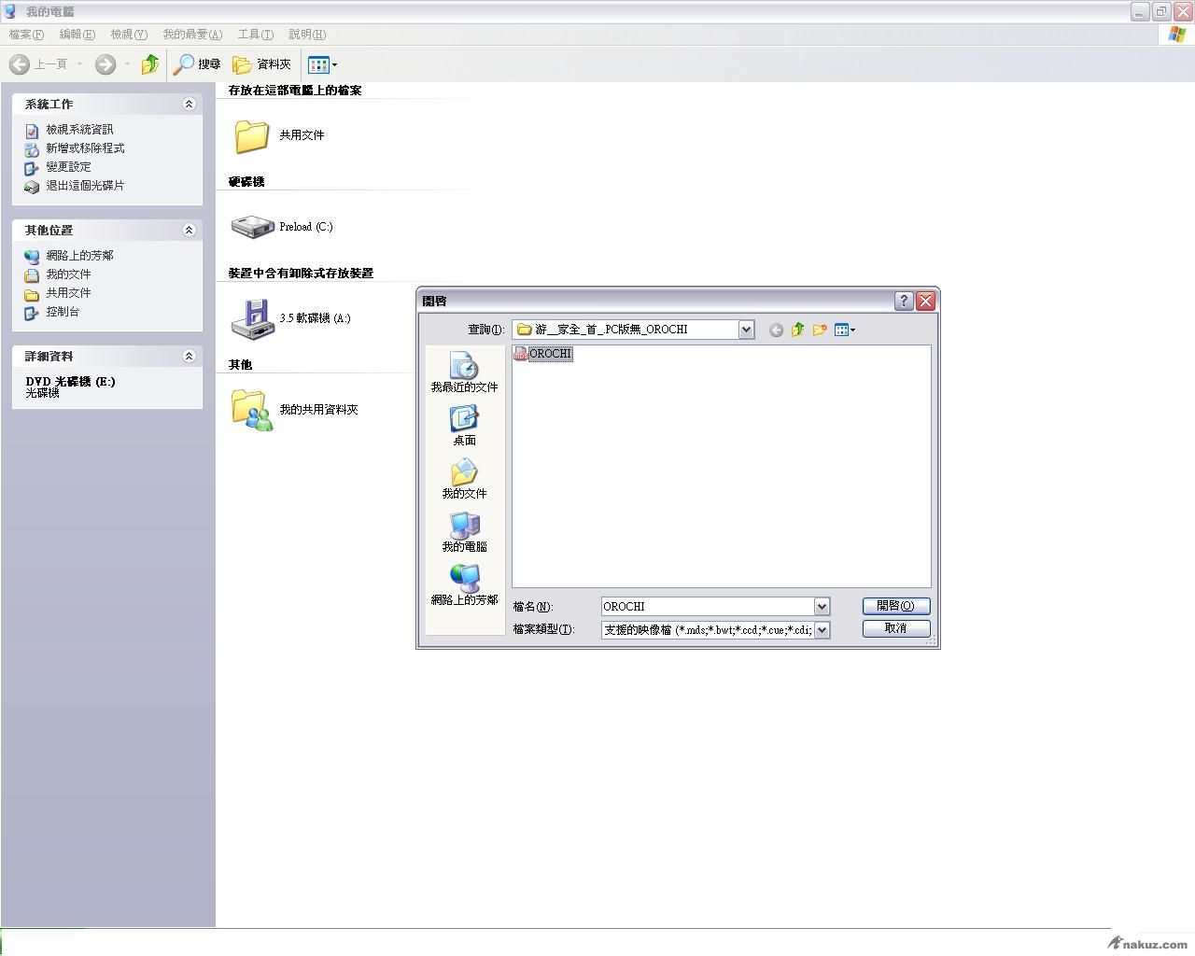Viewport: 1195px width, 956px height.
Task: Click 新增或移除程式 link
Action: pos(85,148)
